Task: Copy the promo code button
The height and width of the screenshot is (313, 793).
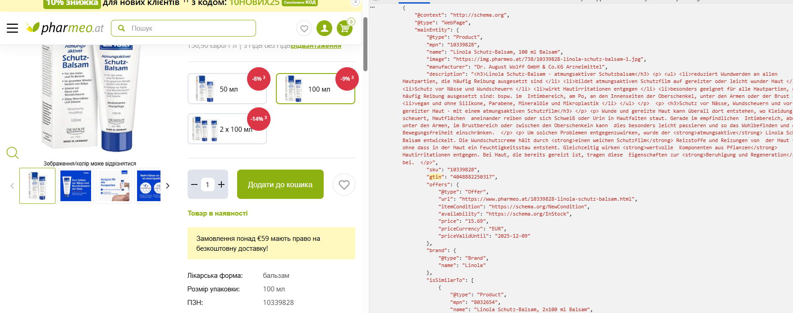Action: pyautogui.click(x=300, y=2)
